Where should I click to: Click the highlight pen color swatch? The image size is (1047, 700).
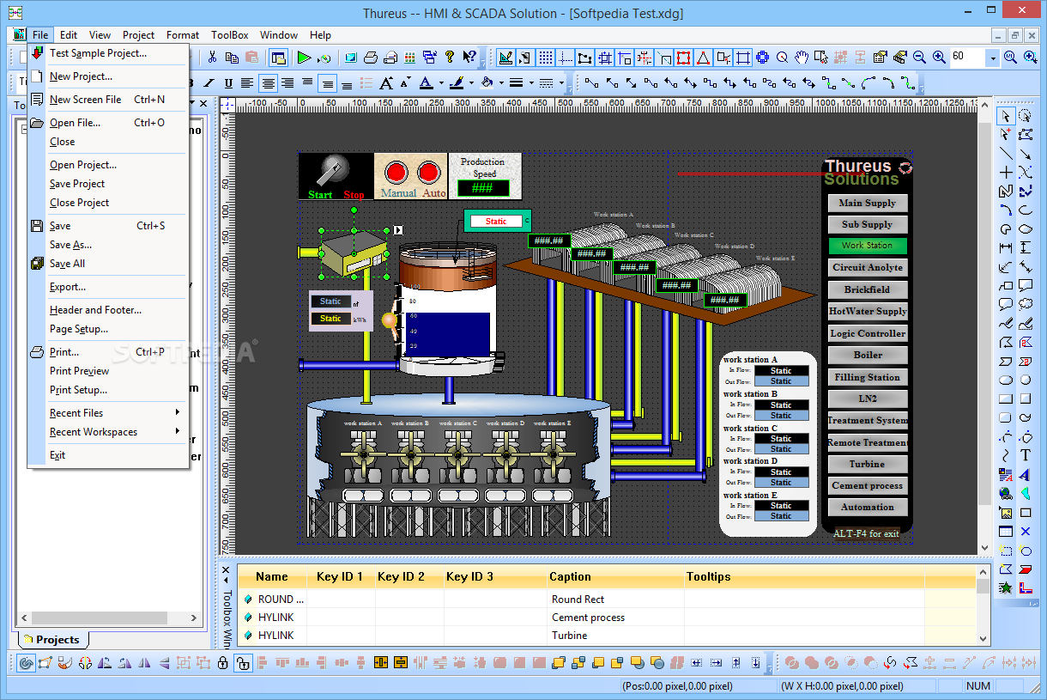(456, 83)
